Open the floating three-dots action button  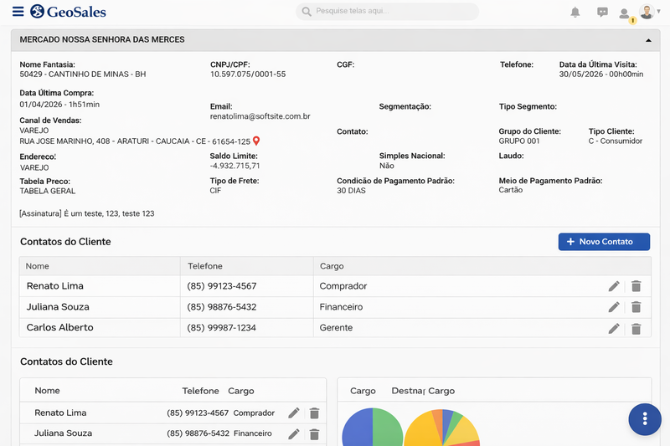coord(645,419)
